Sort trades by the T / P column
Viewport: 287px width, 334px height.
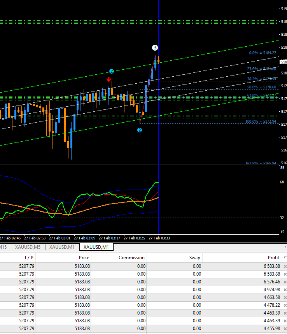click(29, 257)
